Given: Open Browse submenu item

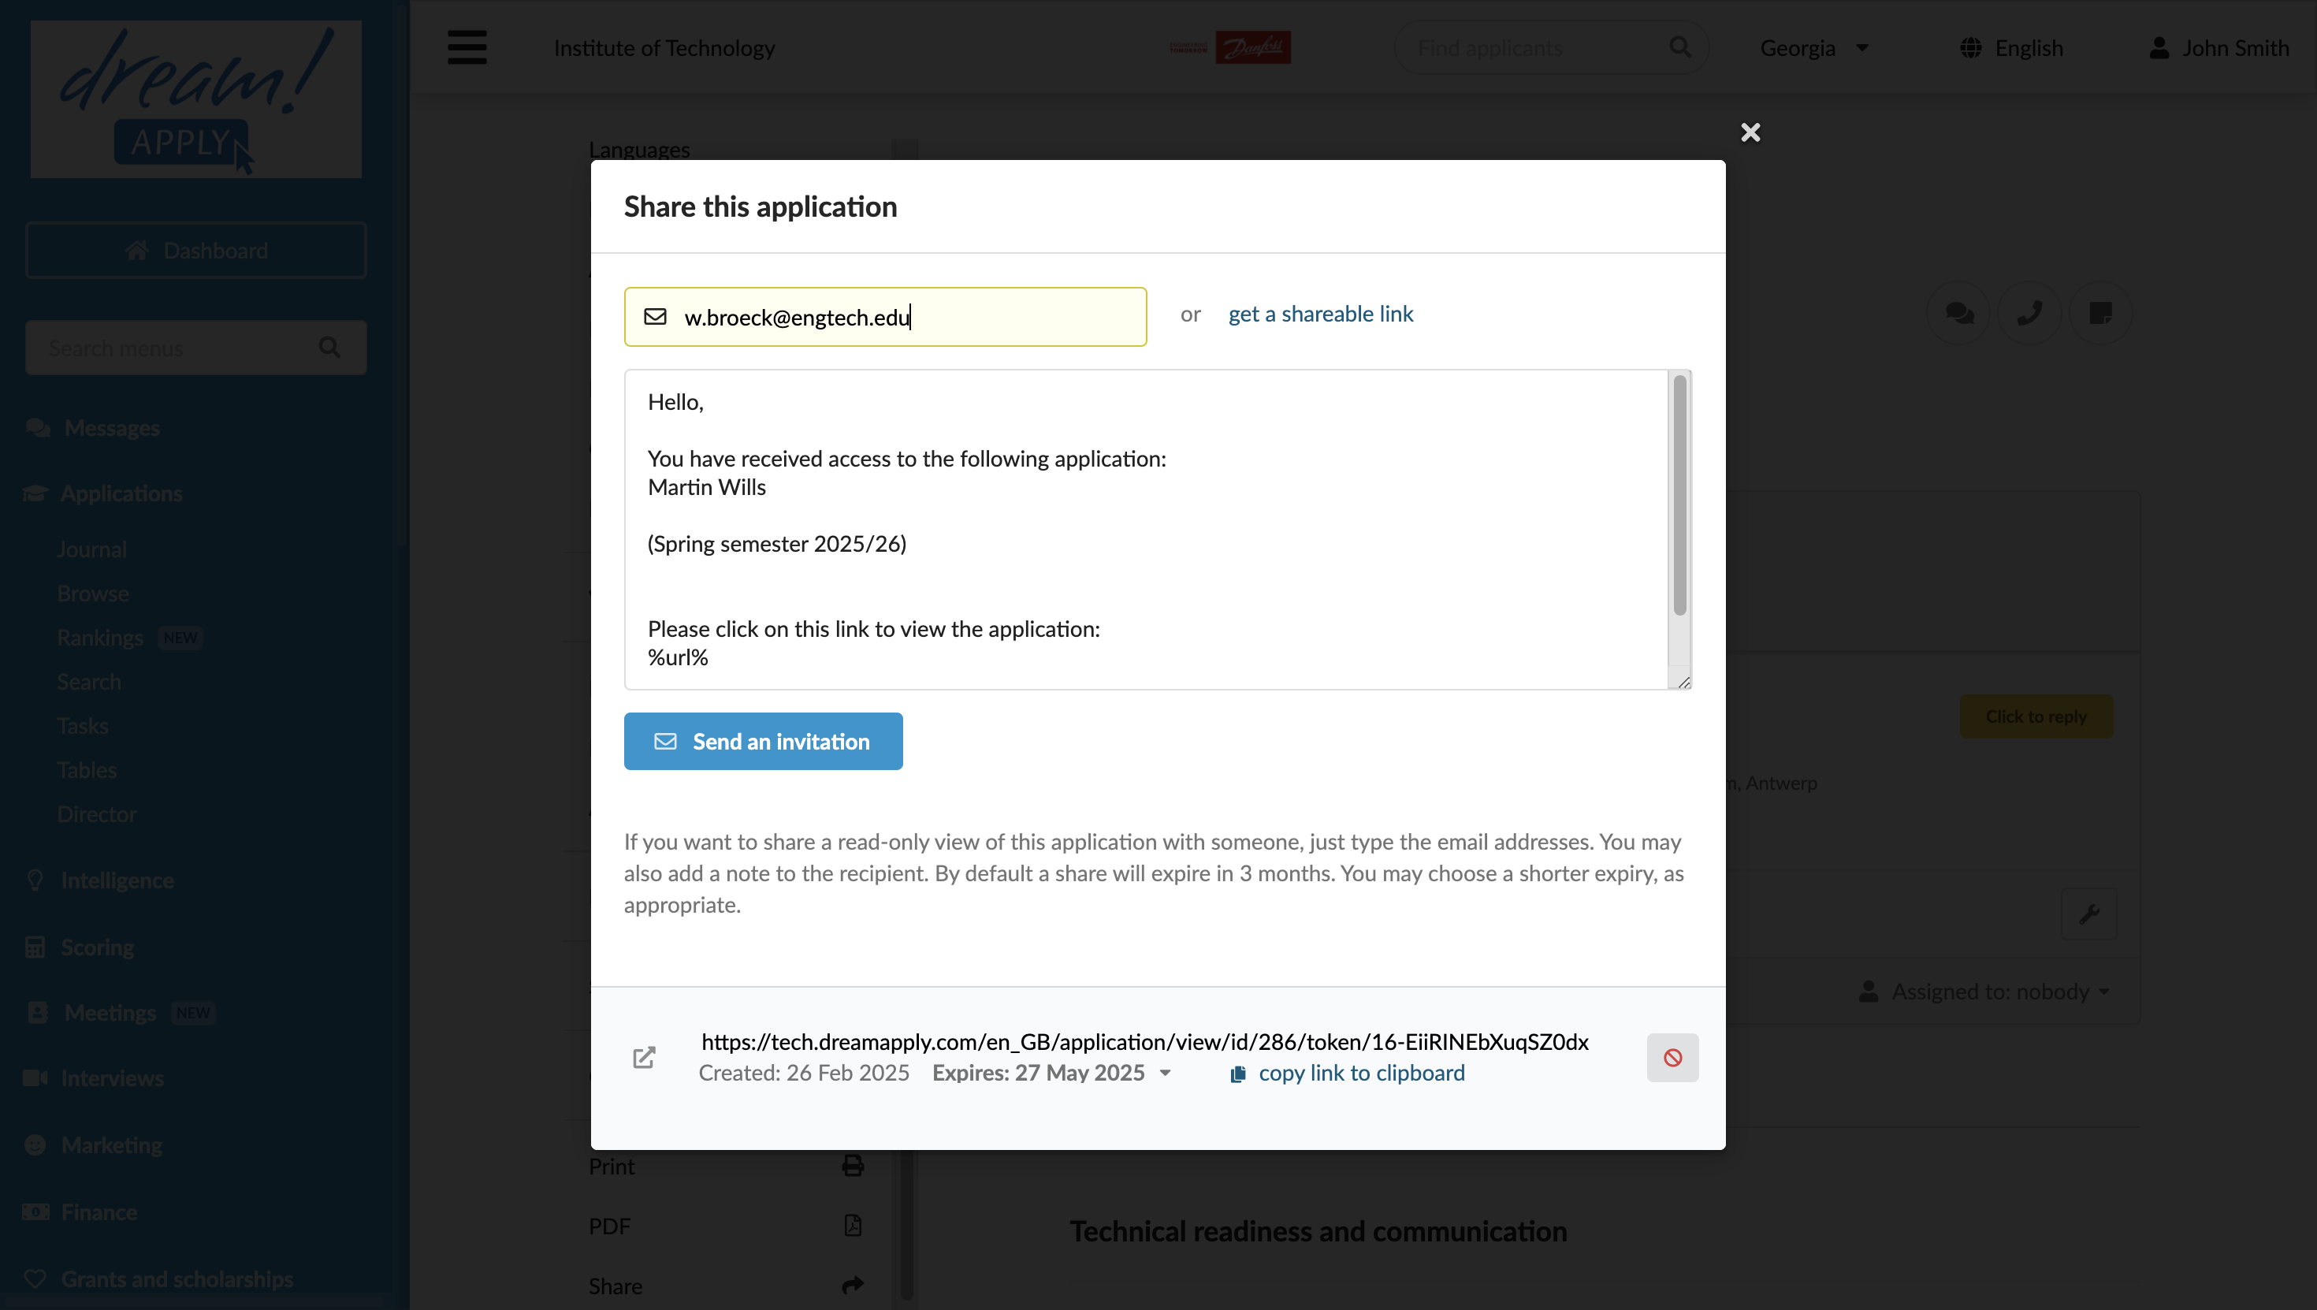Looking at the screenshot, I should (x=93, y=593).
